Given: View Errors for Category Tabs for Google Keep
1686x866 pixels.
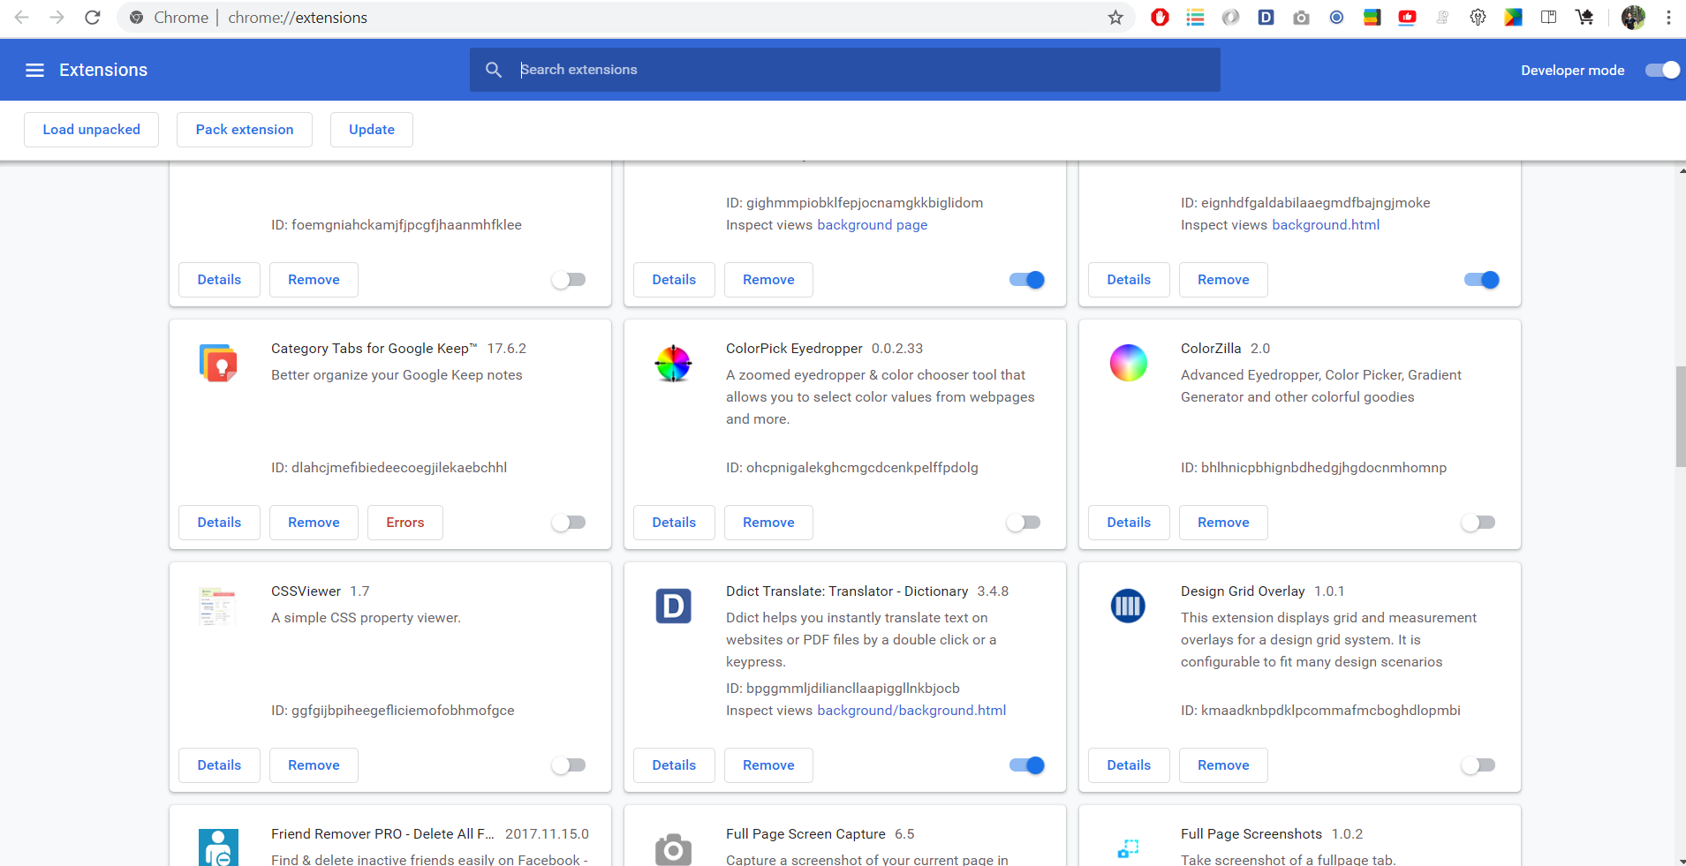Looking at the screenshot, I should click(x=405, y=523).
